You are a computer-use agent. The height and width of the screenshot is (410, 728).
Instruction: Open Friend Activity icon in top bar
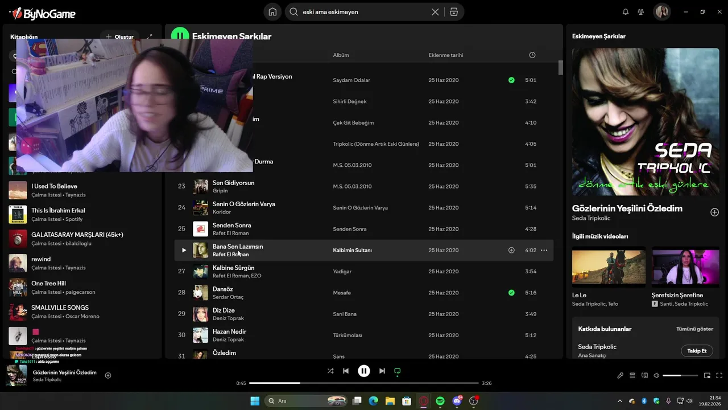(641, 12)
